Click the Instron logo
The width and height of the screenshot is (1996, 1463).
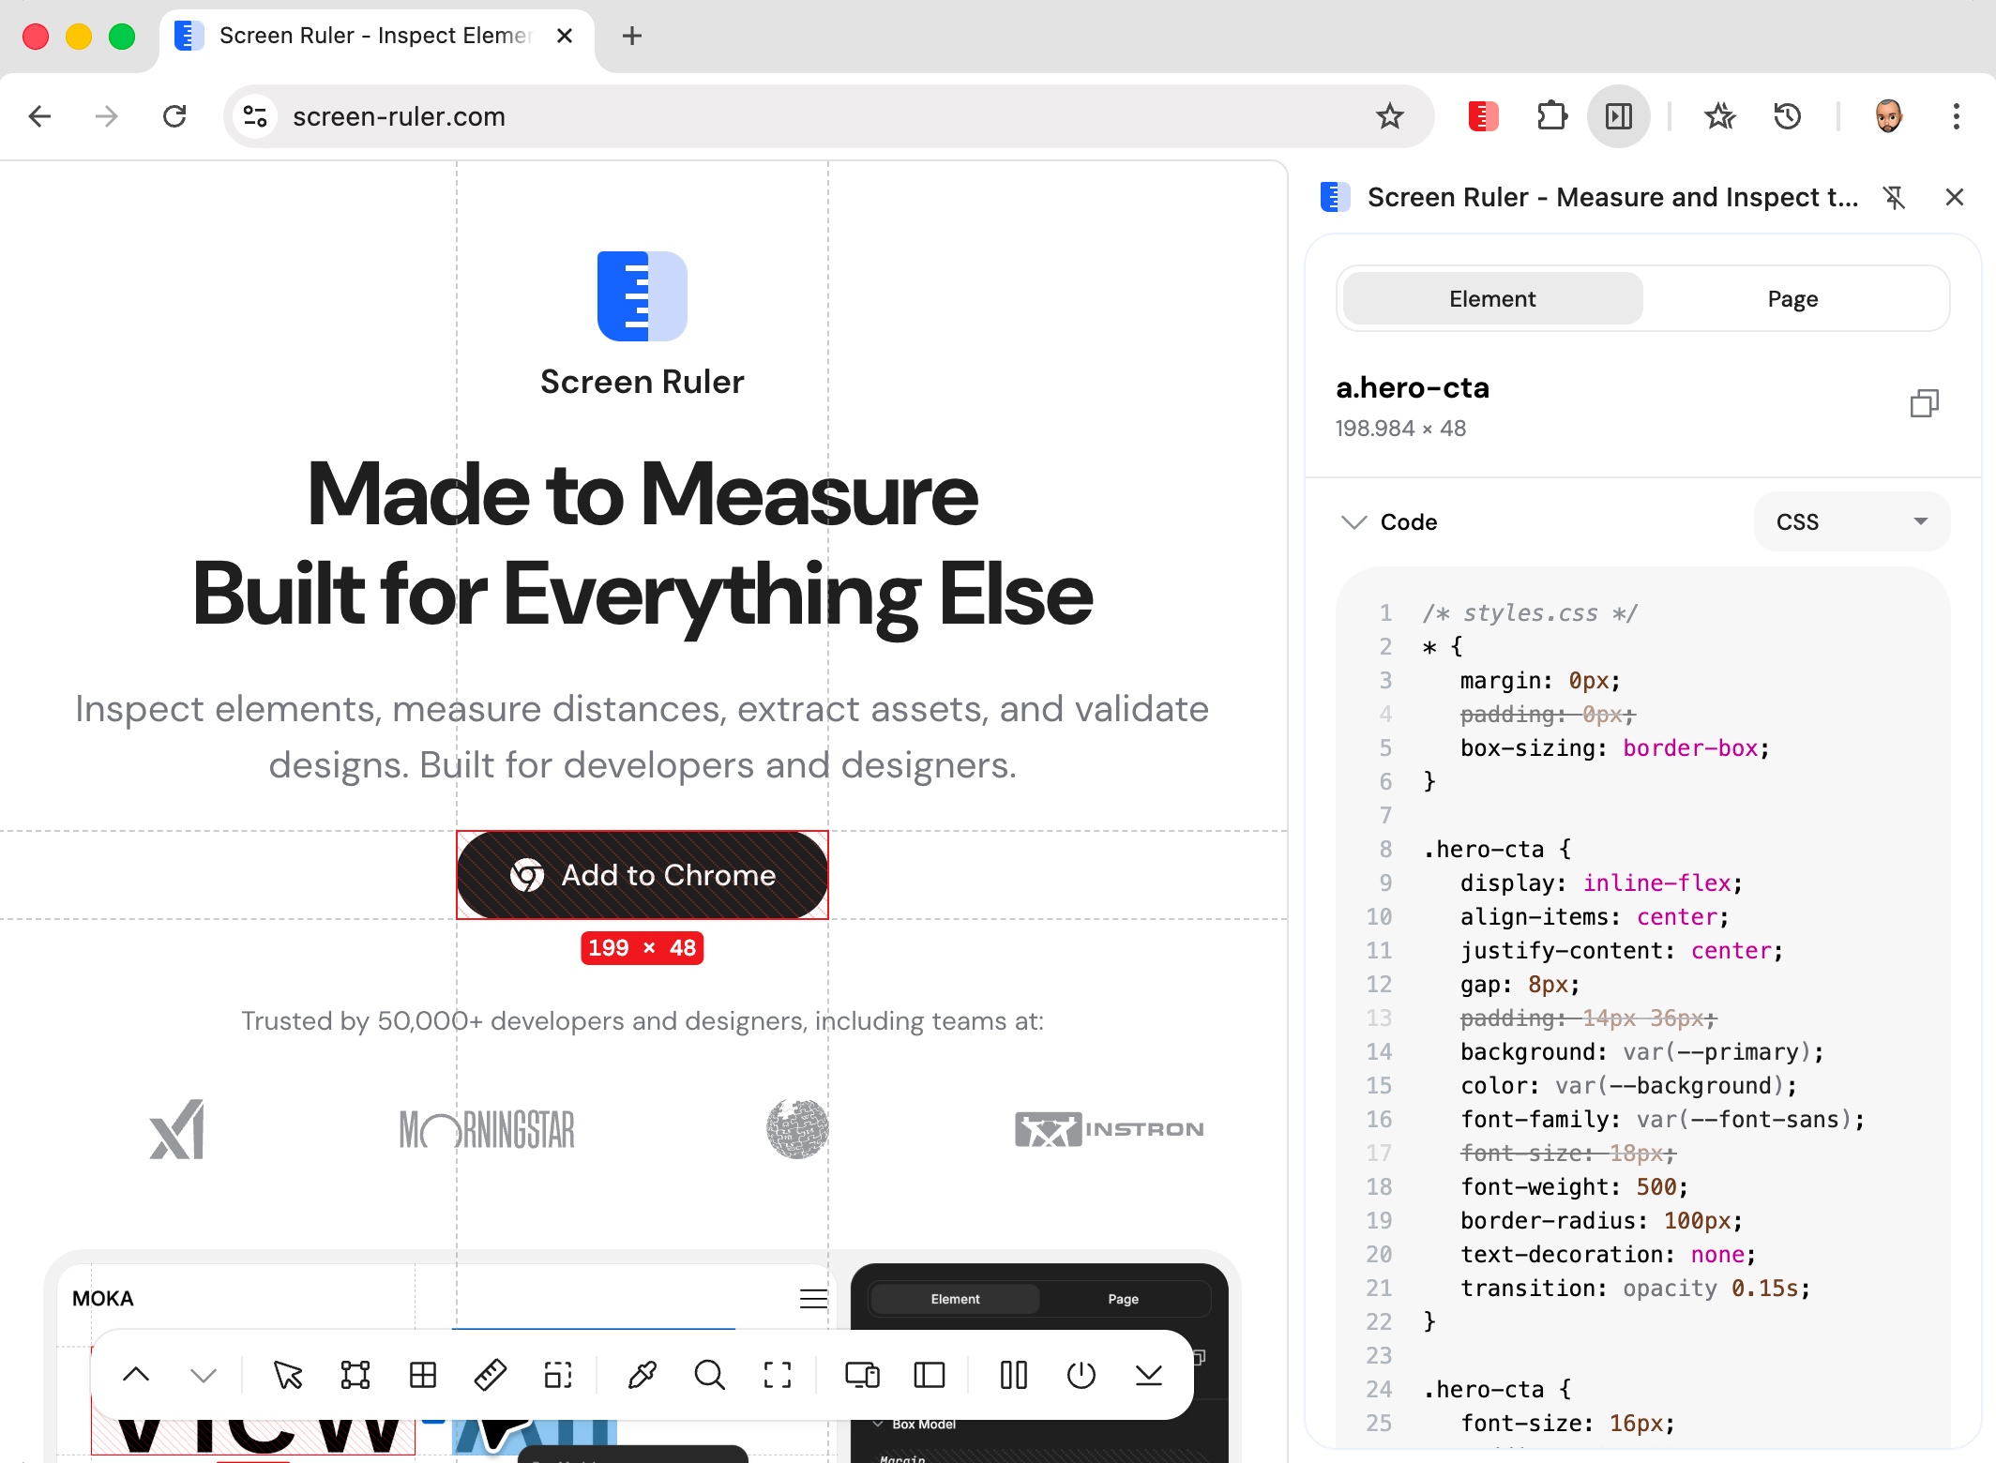(x=1110, y=1129)
